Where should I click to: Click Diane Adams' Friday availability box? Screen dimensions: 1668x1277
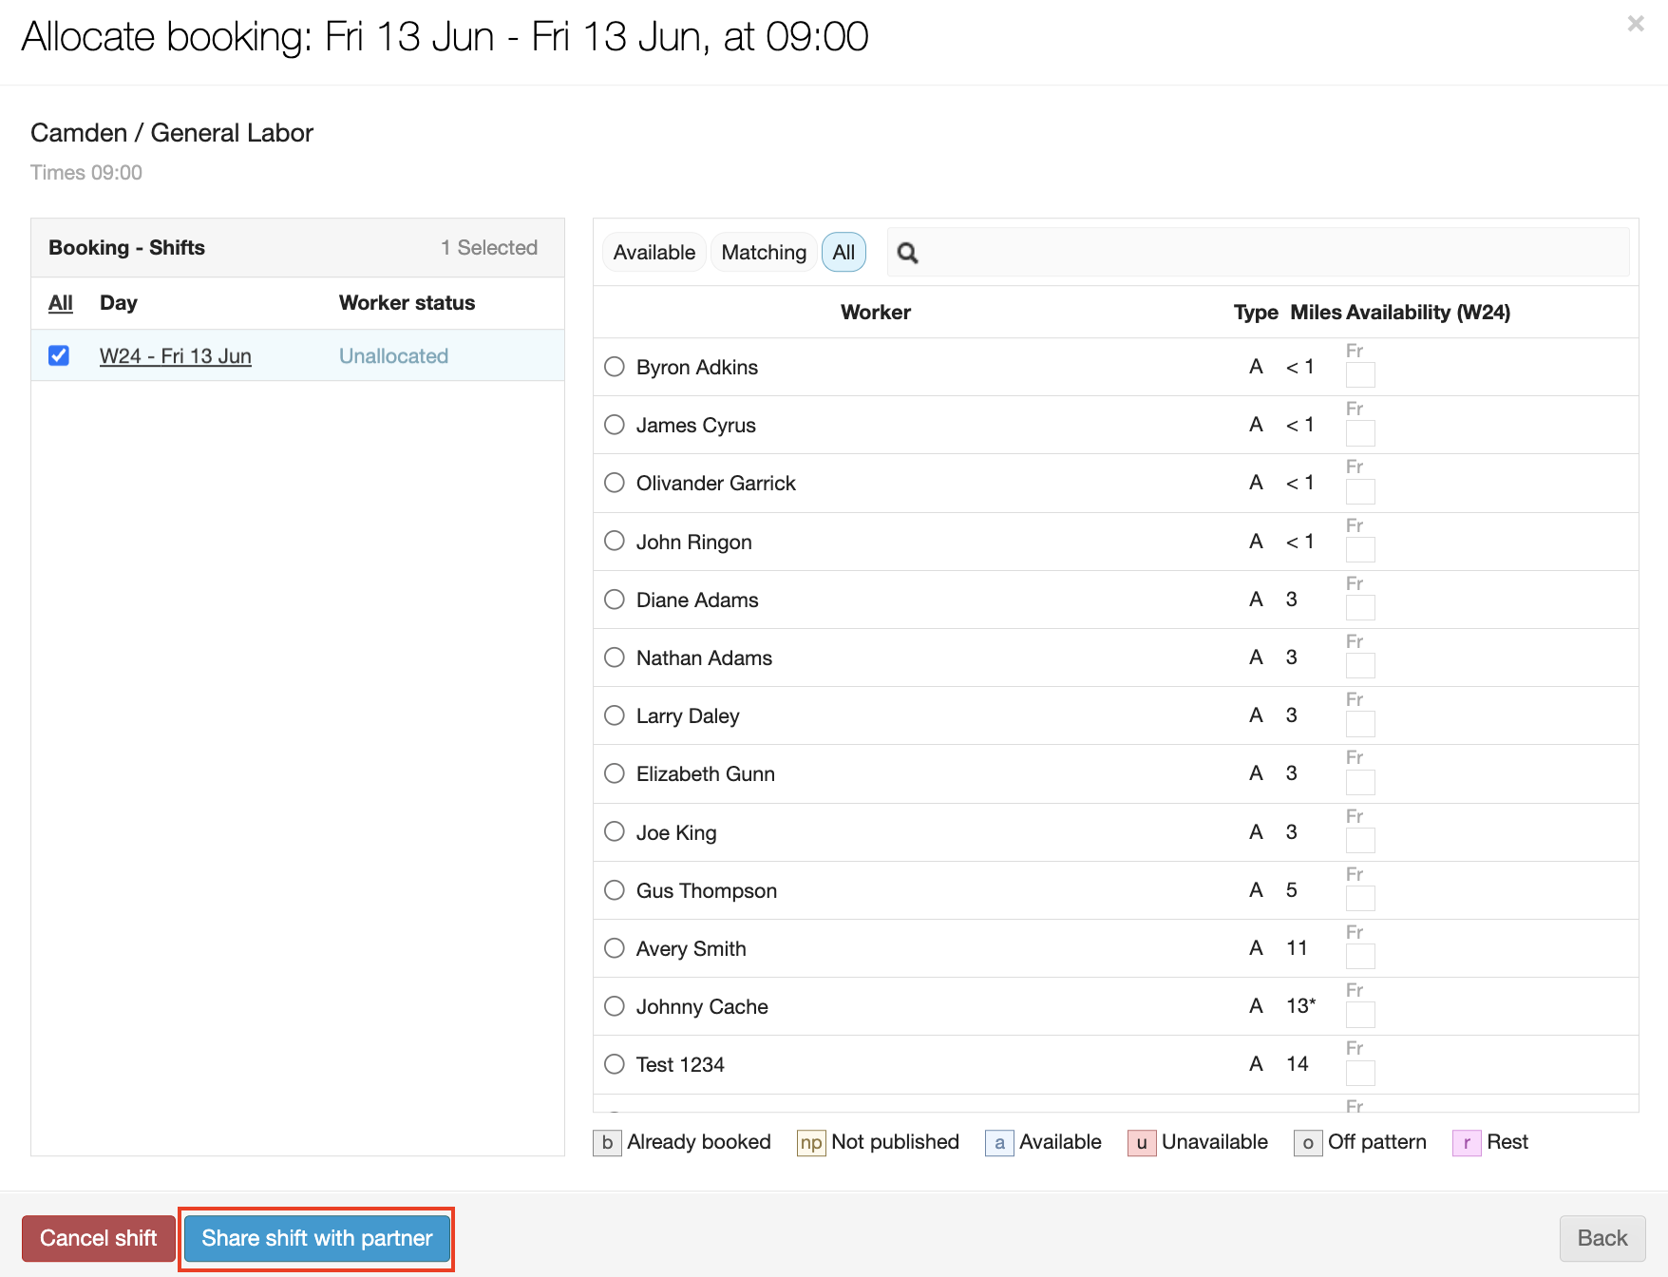click(x=1360, y=607)
